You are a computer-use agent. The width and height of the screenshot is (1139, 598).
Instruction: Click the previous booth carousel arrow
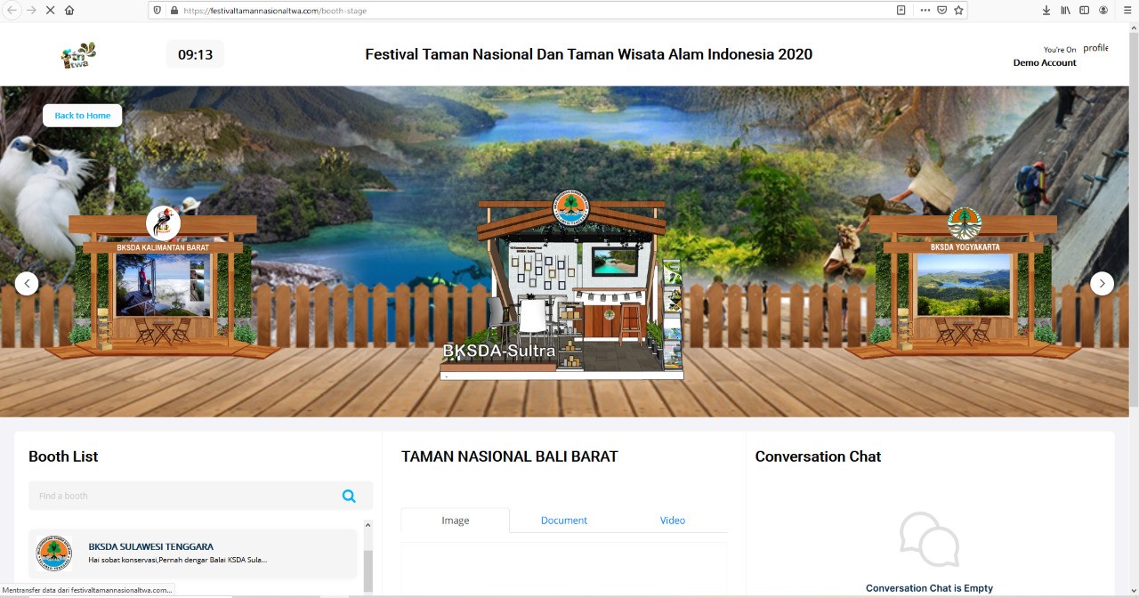tap(27, 284)
